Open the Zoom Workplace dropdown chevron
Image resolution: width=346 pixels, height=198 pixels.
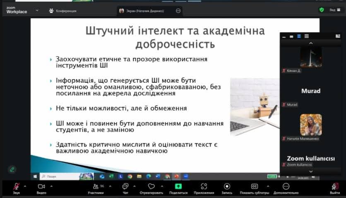(37, 10)
